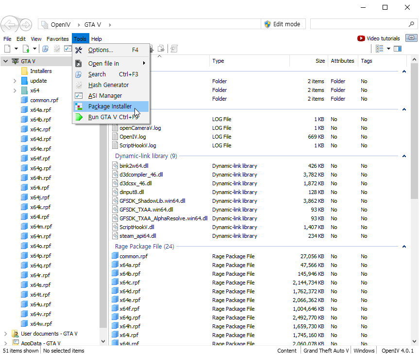Click the file list scroll down arrow

click(x=414, y=341)
